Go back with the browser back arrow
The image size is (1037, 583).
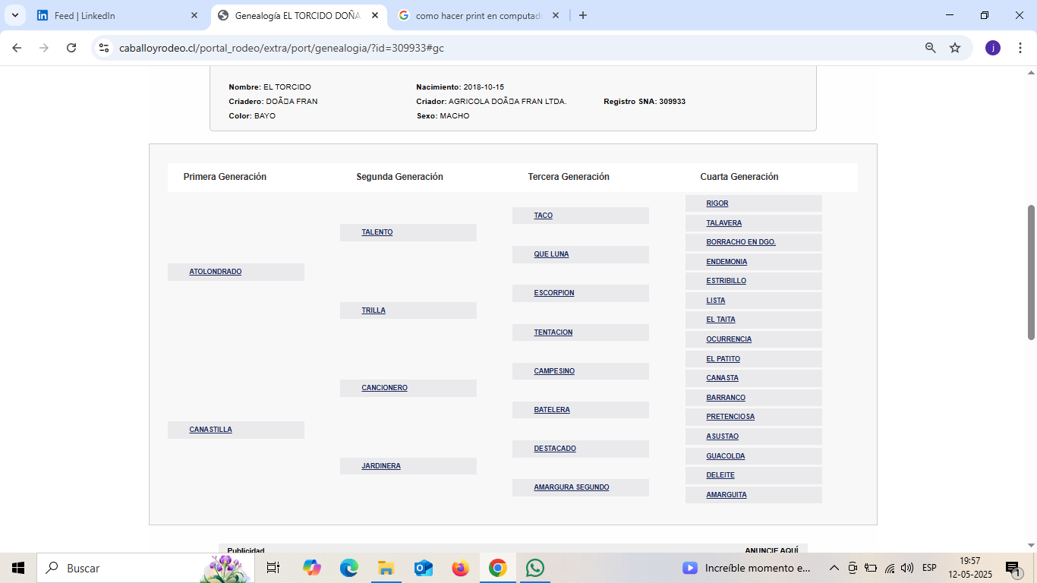17,48
